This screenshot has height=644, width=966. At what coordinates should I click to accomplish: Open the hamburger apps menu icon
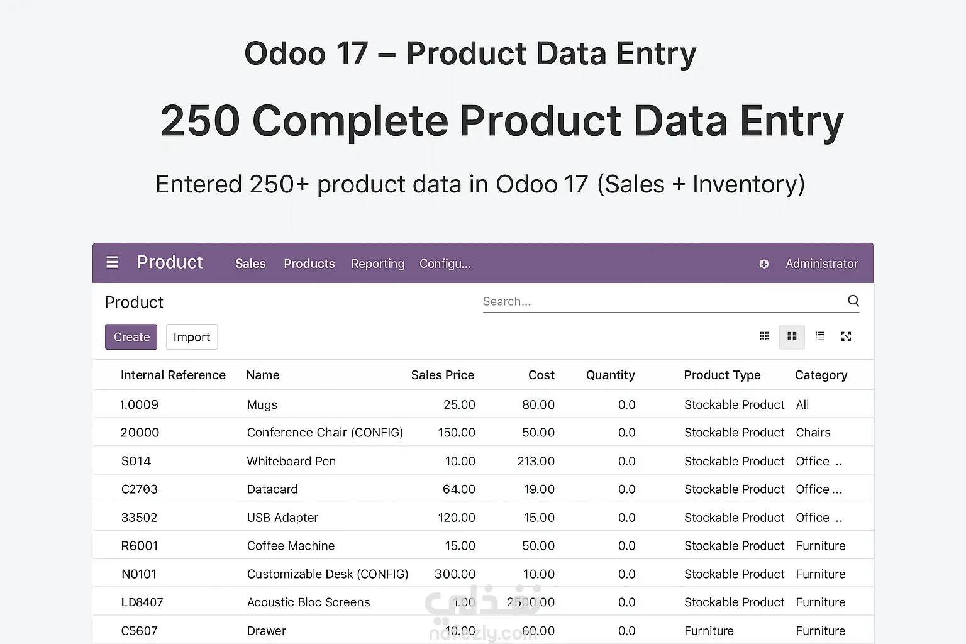[112, 262]
